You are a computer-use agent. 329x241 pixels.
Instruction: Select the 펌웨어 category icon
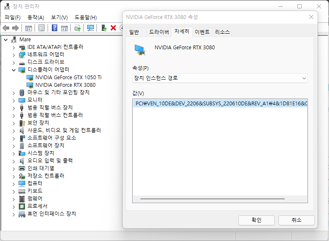22,198
